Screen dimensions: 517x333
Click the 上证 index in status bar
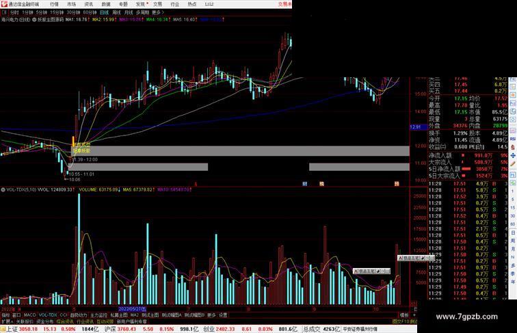point(12,329)
